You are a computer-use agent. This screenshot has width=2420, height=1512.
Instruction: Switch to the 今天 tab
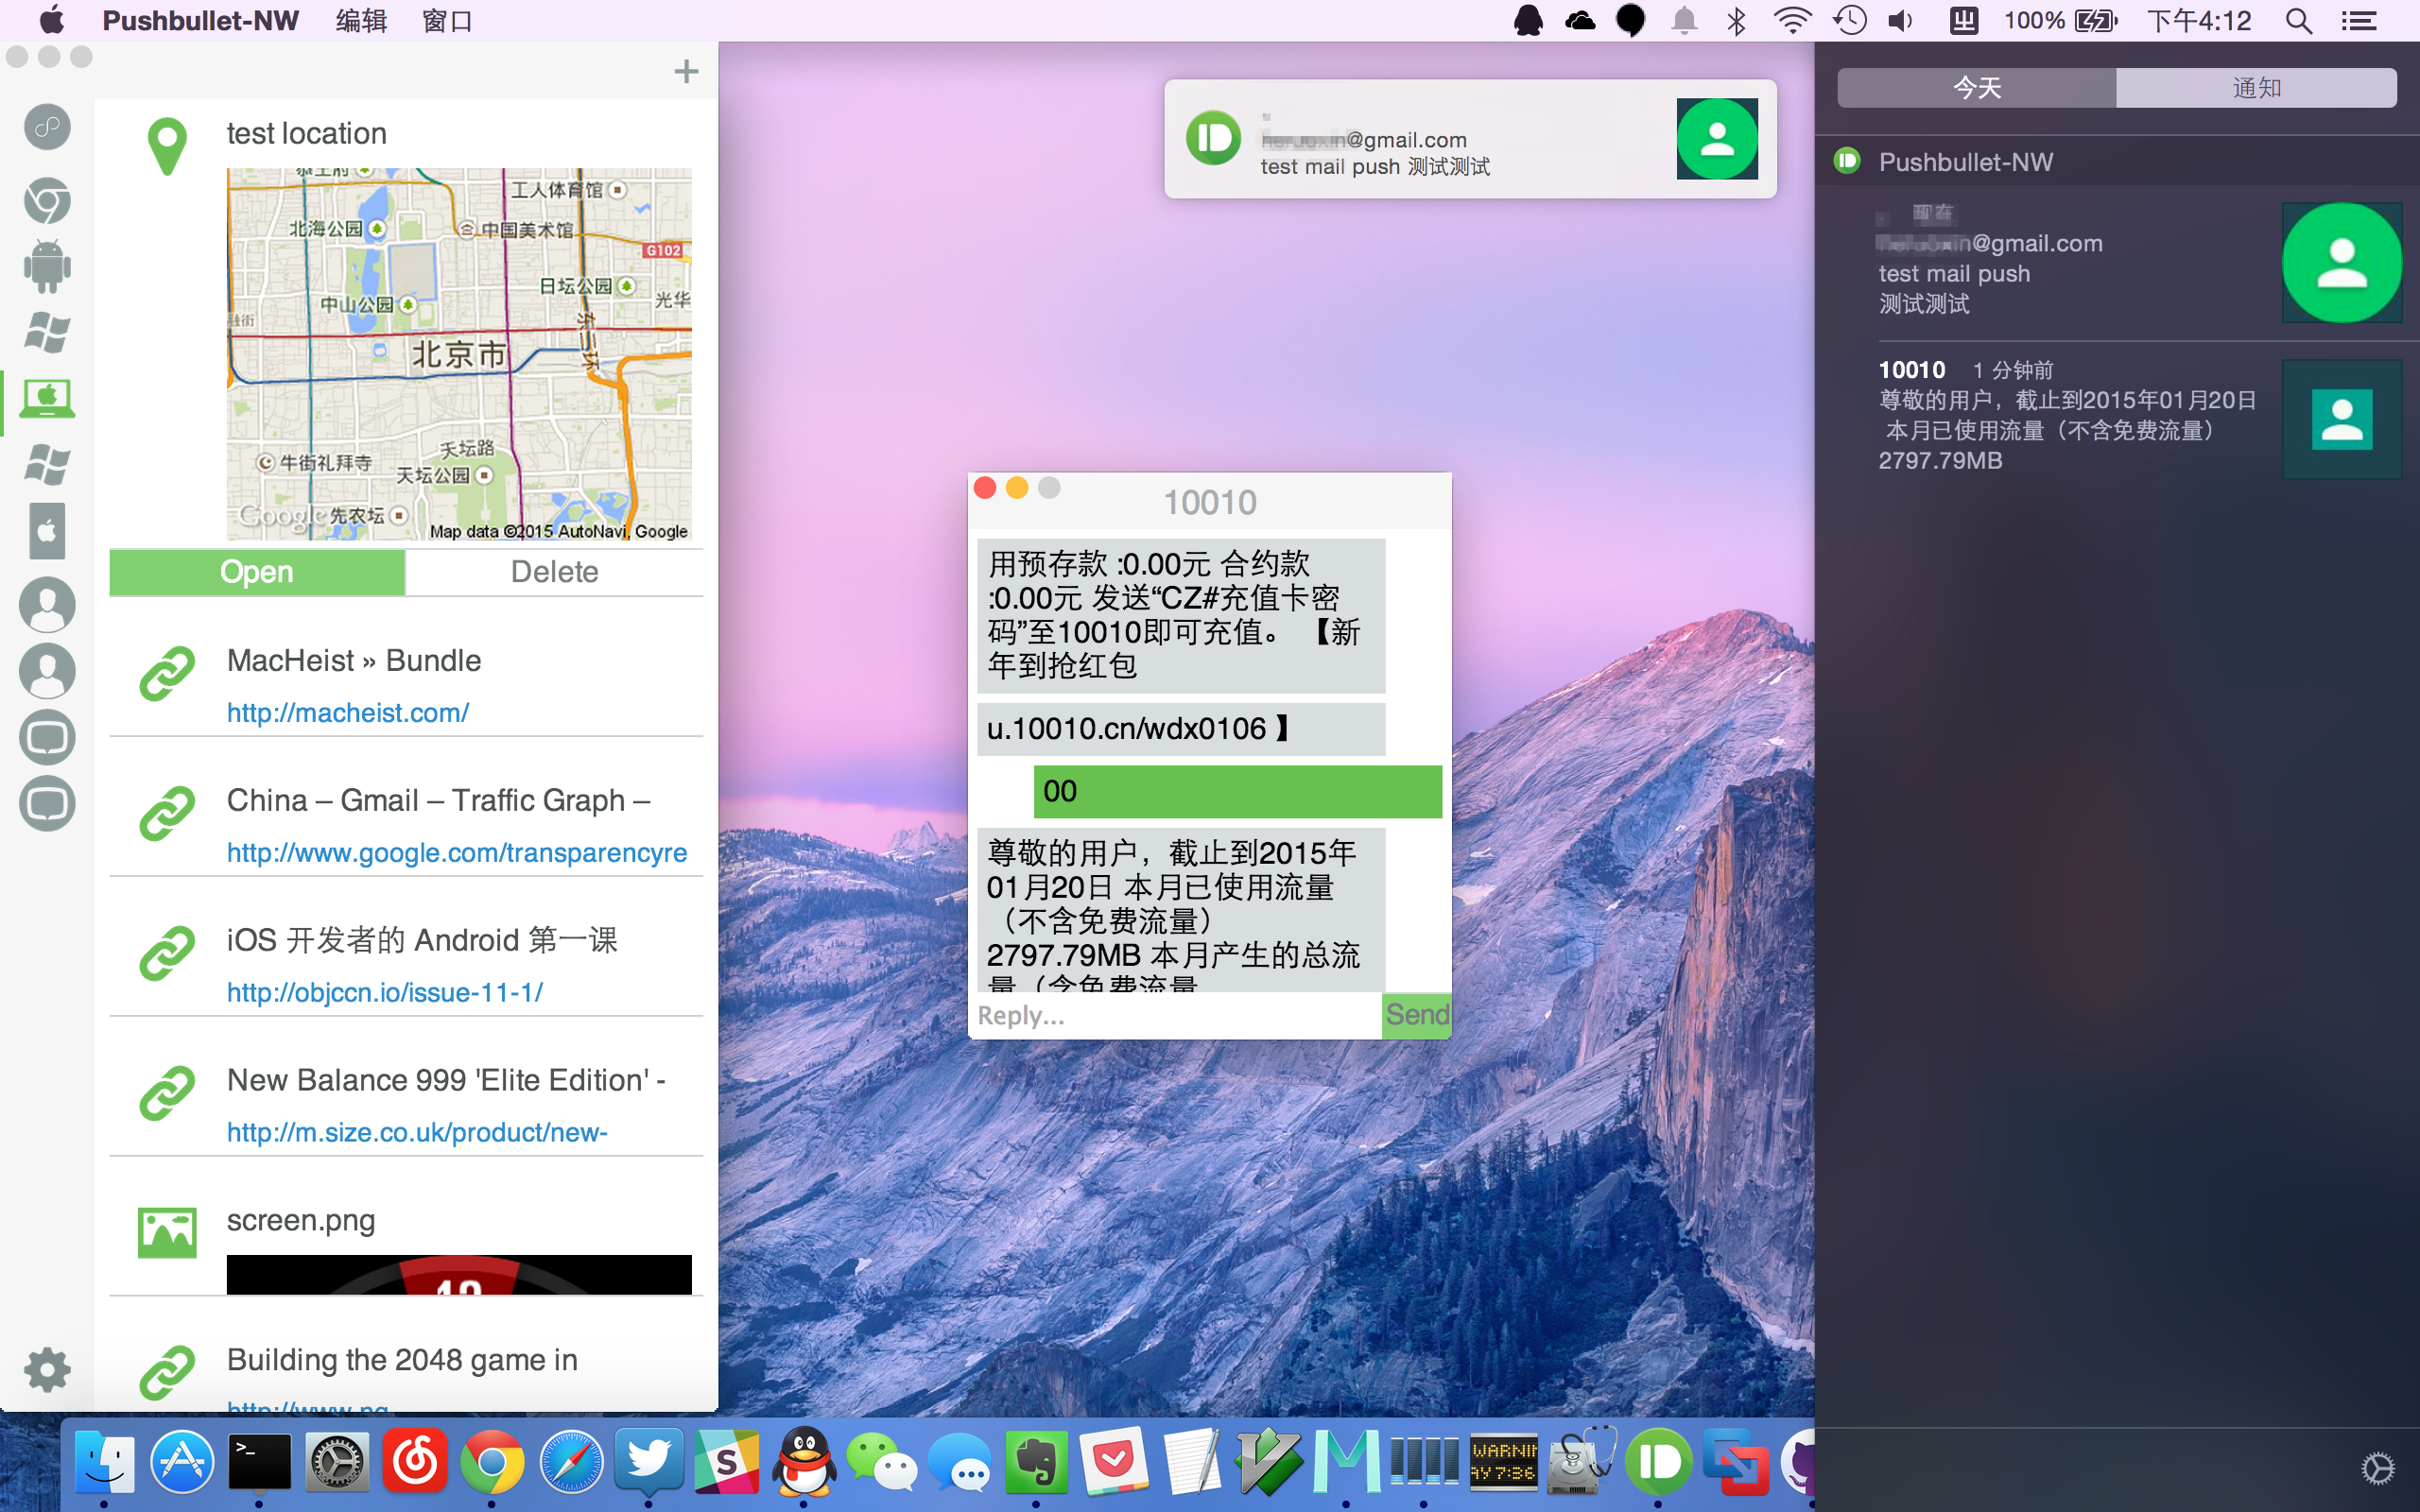(x=1976, y=88)
